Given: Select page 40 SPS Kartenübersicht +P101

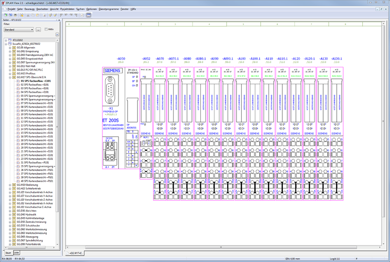Looking at the screenshot, I should pos(37,181).
